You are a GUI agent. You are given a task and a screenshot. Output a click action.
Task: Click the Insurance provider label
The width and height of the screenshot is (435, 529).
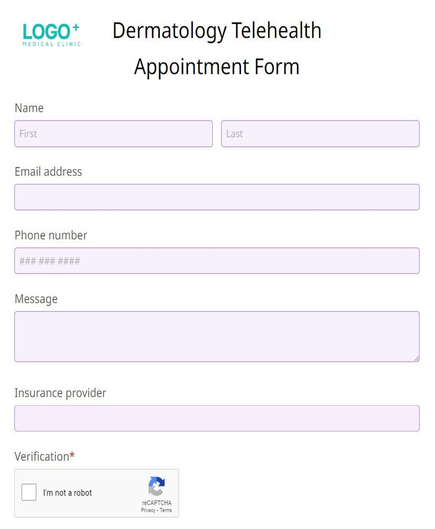tap(60, 393)
